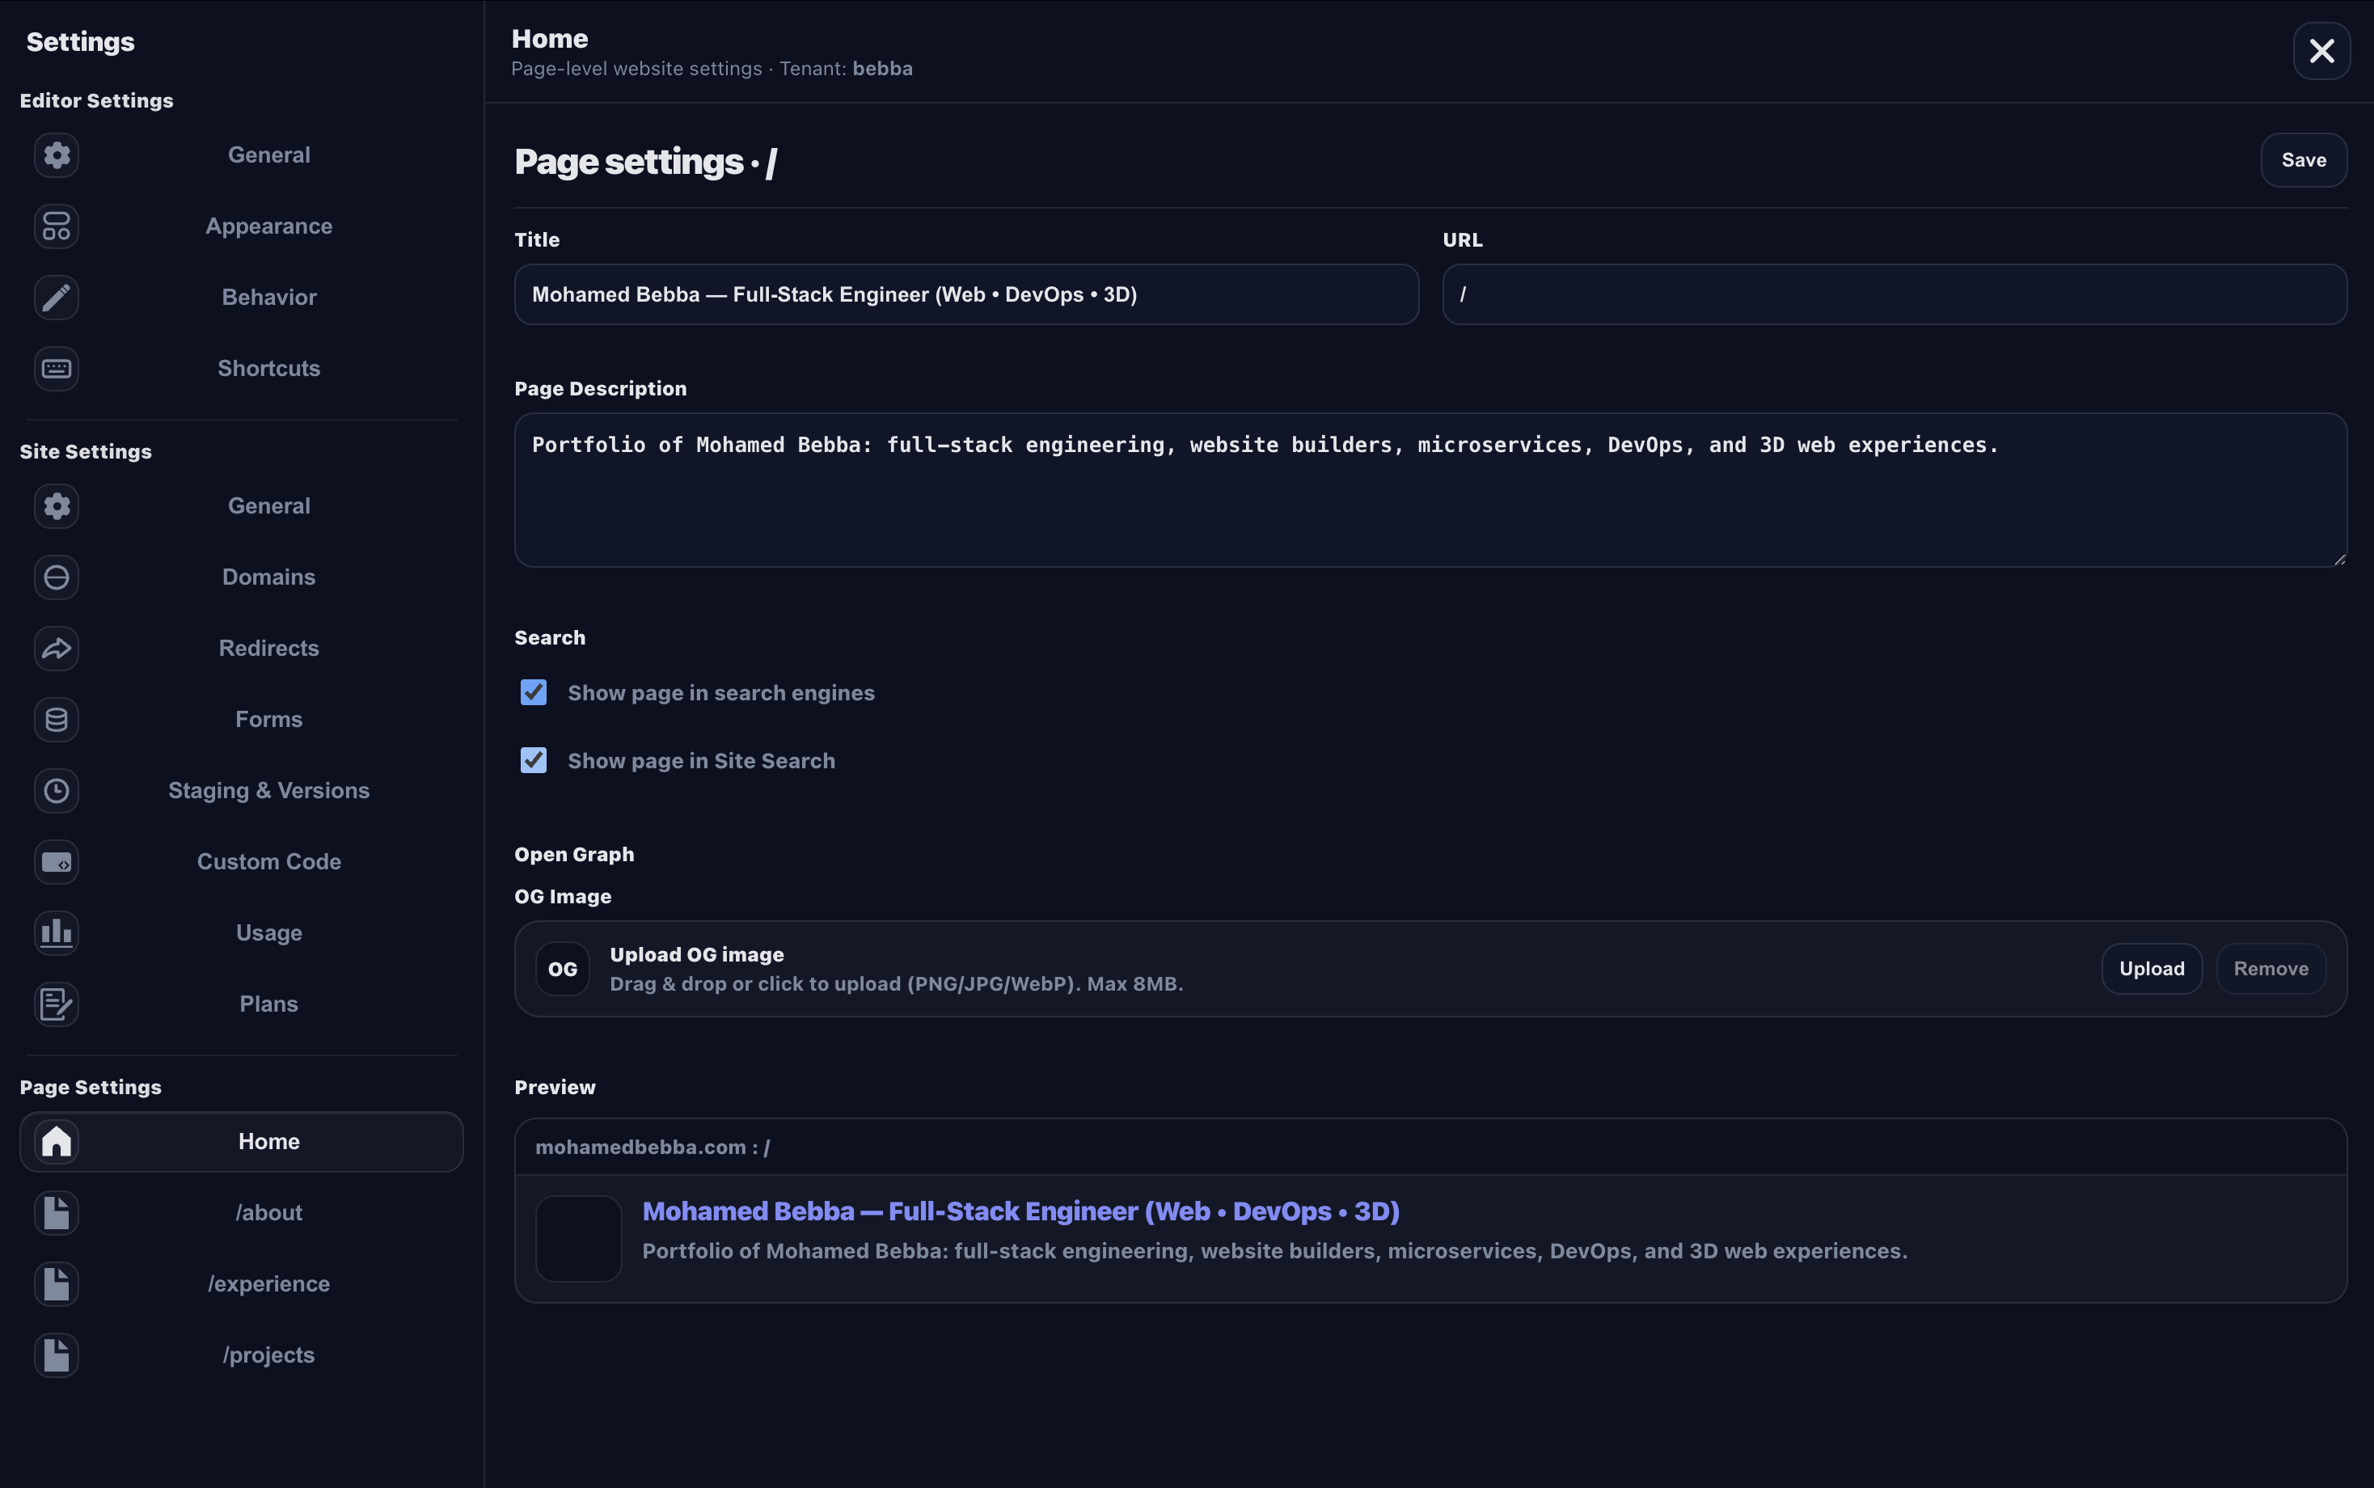
Task: Click the Domains globe icon
Action: pyautogui.click(x=56, y=577)
